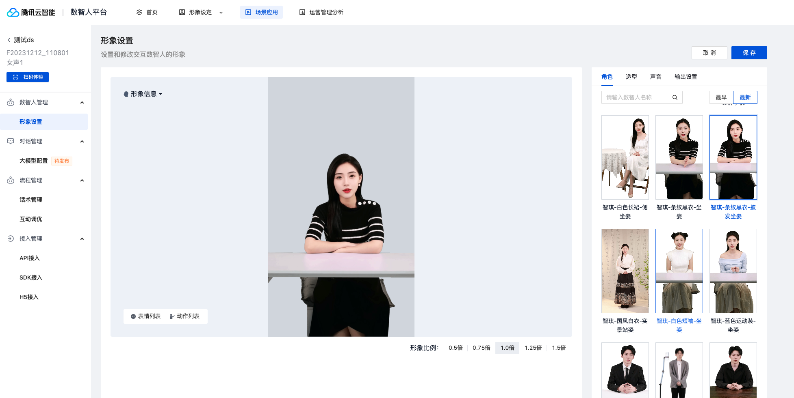Switch to the 输出设置 tab

pos(686,77)
